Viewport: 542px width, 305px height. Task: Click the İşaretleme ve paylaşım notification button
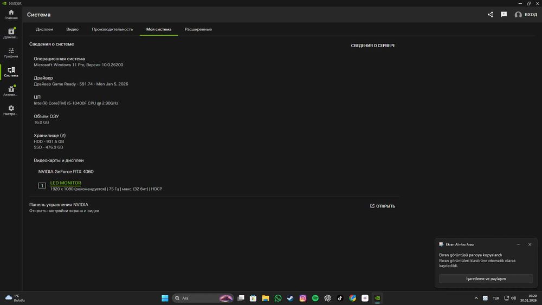point(486,279)
